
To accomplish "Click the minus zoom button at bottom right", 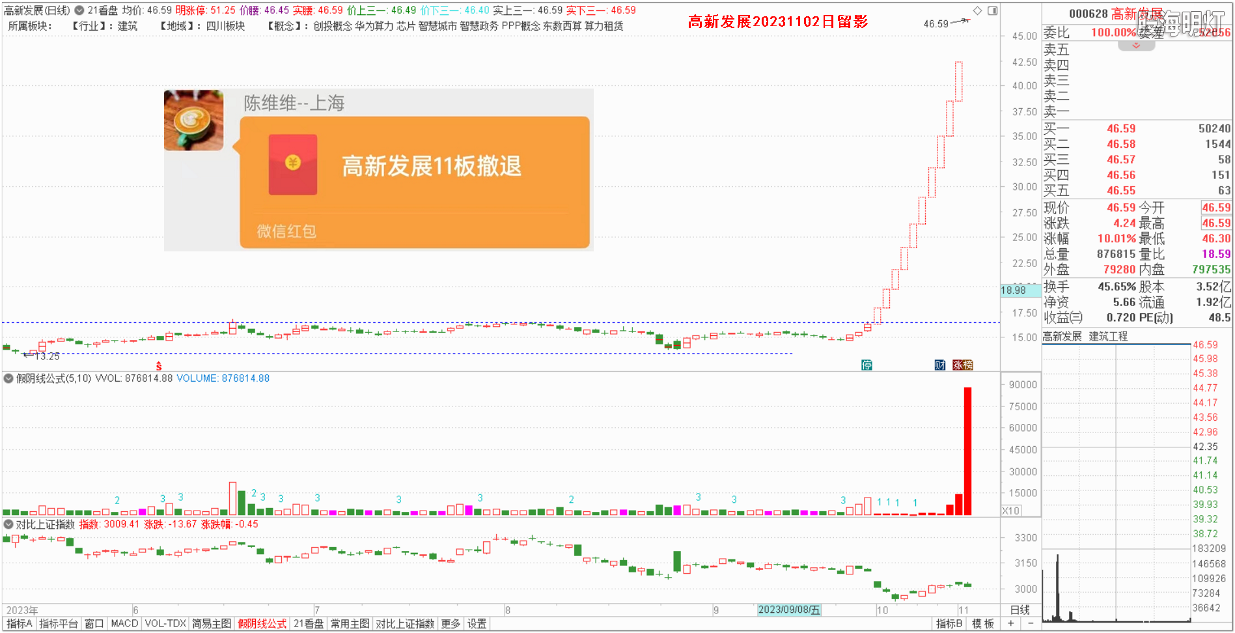I will pyautogui.click(x=1030, y=624).
